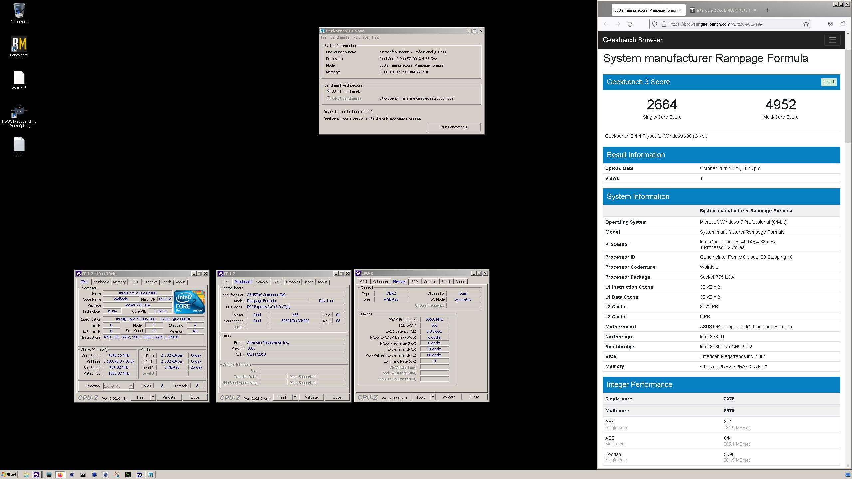
Task: View site security lock info
Action: 664,24
